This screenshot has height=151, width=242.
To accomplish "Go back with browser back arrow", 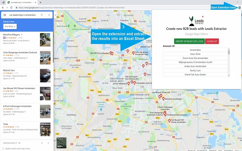I will pyautogui.click(x=3, y=8).
